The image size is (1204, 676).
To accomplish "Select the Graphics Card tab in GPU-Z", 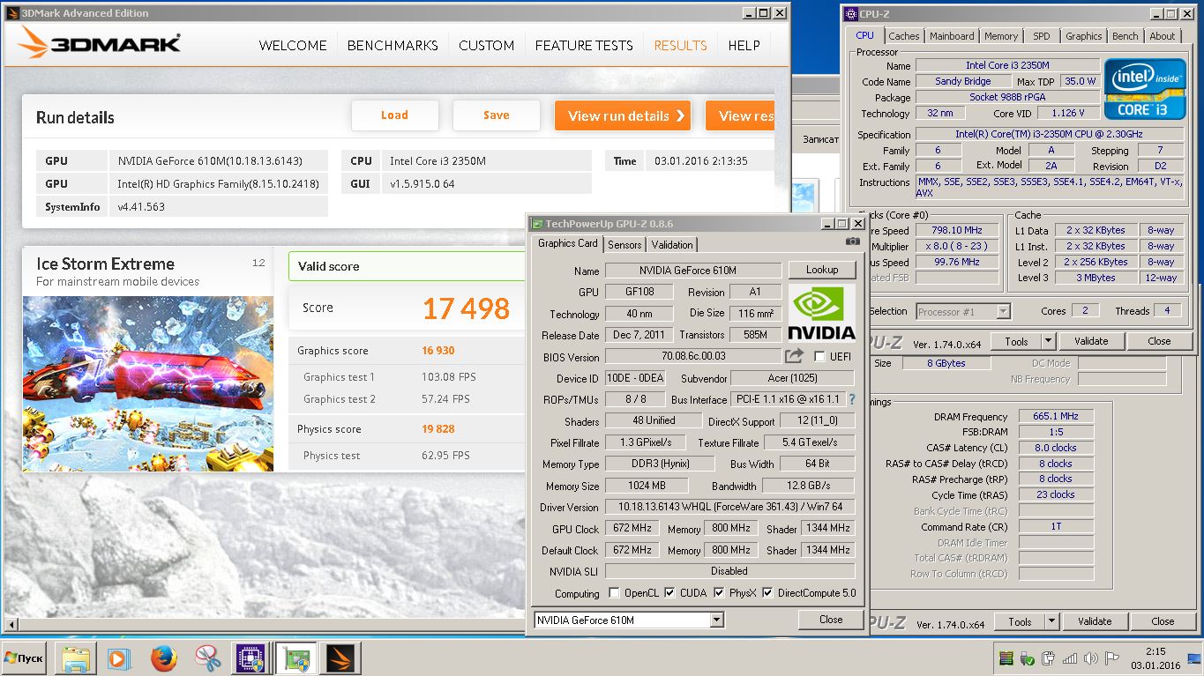I will click(x=568, y=242).
